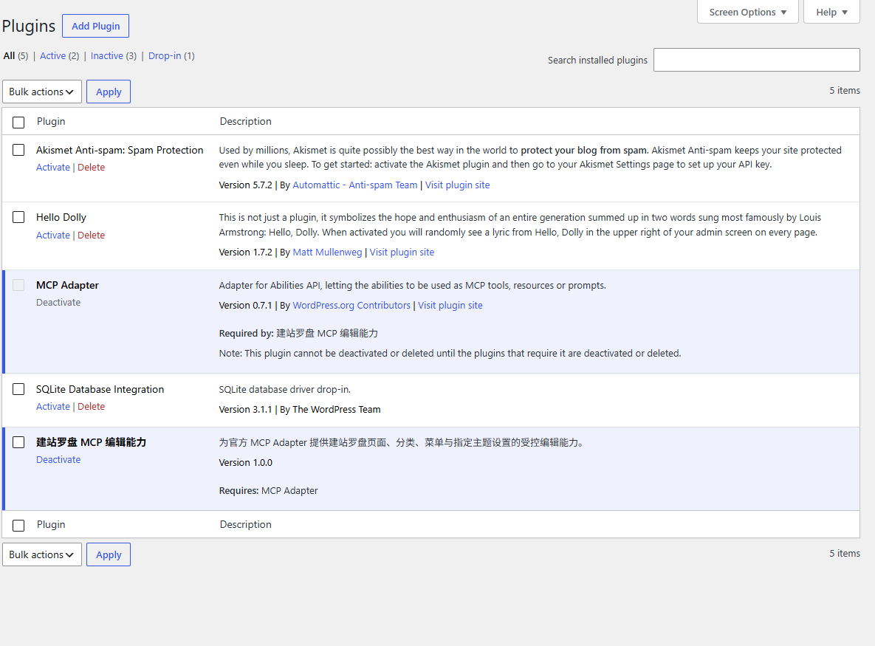Delete the Akismet Anti-spam plugin
This screenshot has height=646, width=875.
91,168
